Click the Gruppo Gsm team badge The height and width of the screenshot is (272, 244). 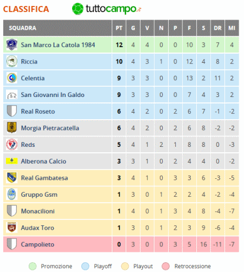tap(12, 194)
